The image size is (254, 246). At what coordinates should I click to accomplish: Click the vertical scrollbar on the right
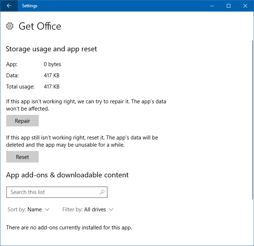(x=253, y=120)
